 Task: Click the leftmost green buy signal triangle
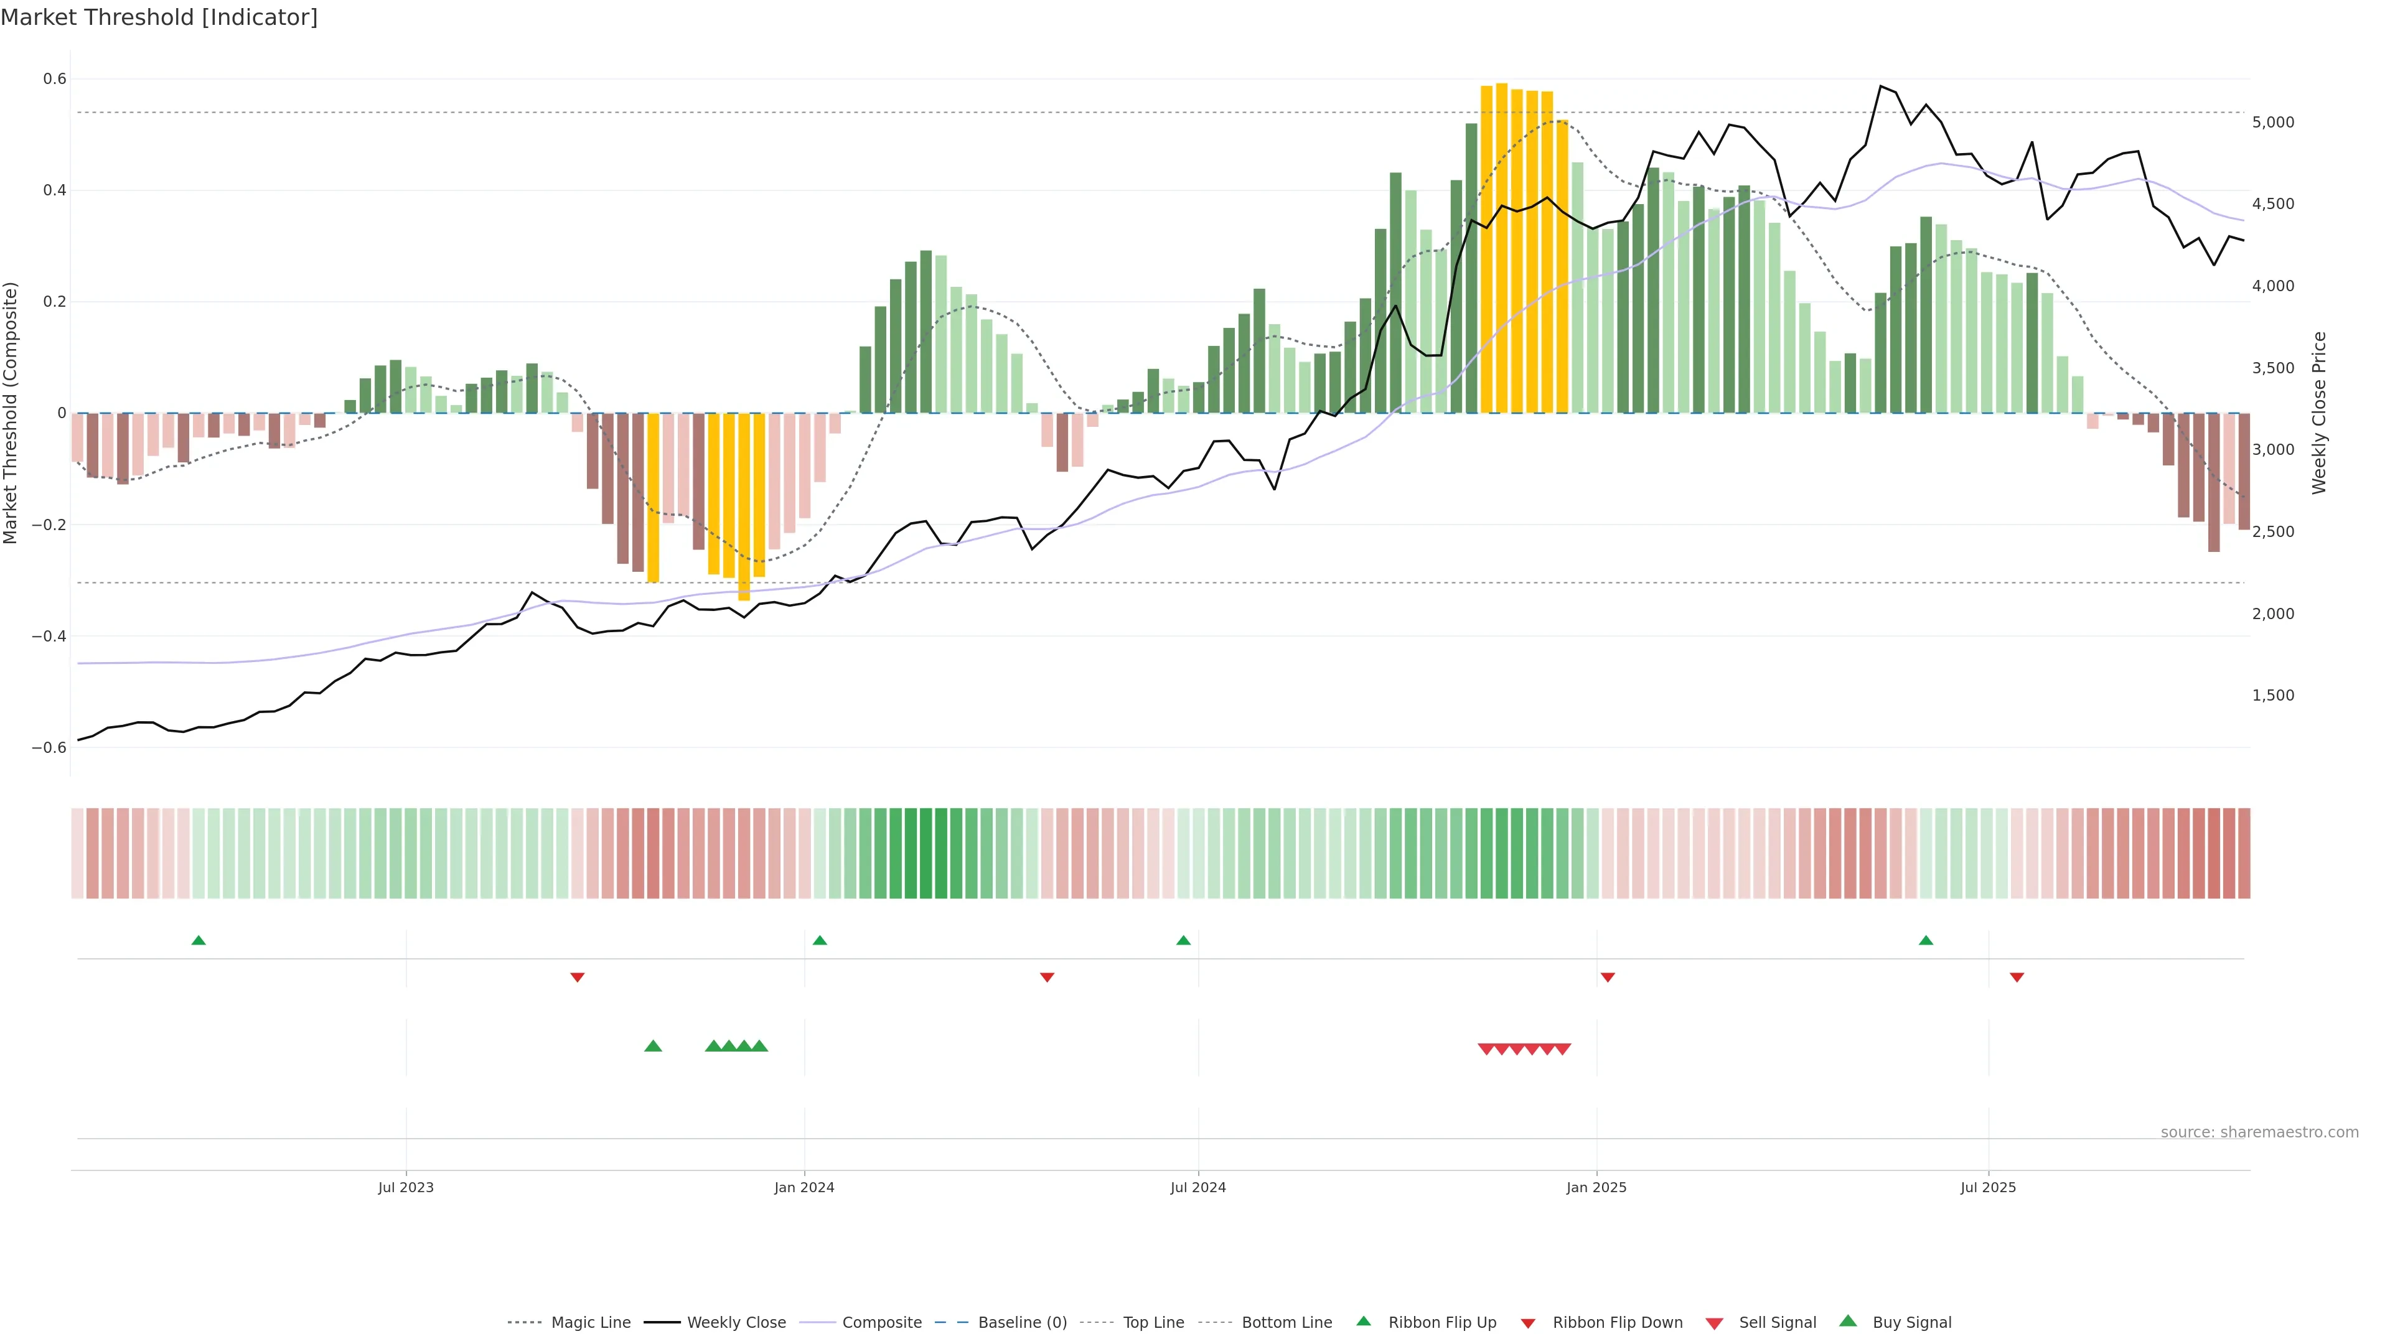coord(653,1046)
